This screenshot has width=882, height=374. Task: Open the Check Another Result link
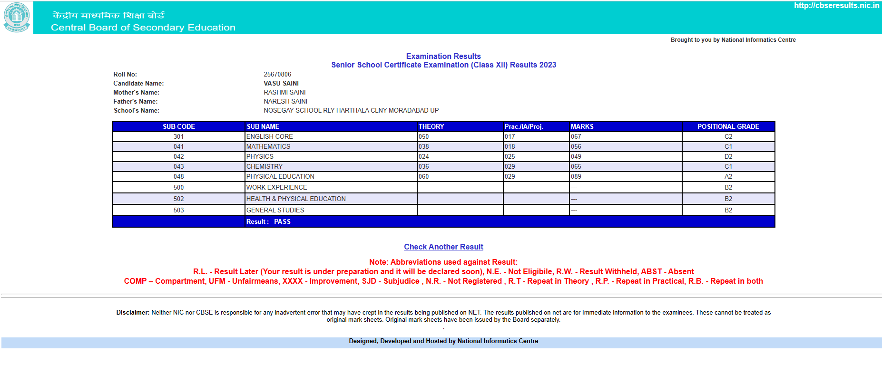(x=443, y=247)
